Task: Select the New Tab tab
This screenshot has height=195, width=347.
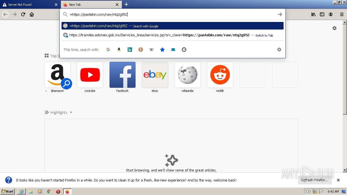Action: click(x=91, y=5)
